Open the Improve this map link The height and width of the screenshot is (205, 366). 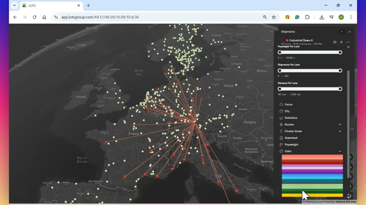[x=346, y=202]
